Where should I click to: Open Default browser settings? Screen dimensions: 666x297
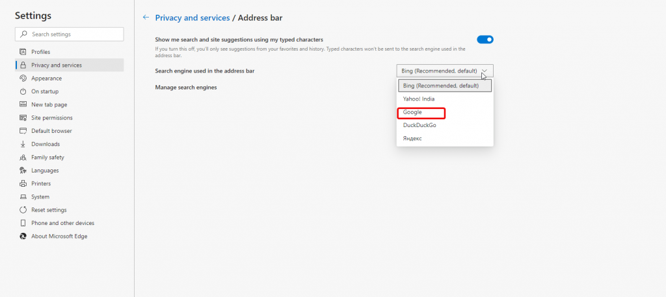pos(69,131)
